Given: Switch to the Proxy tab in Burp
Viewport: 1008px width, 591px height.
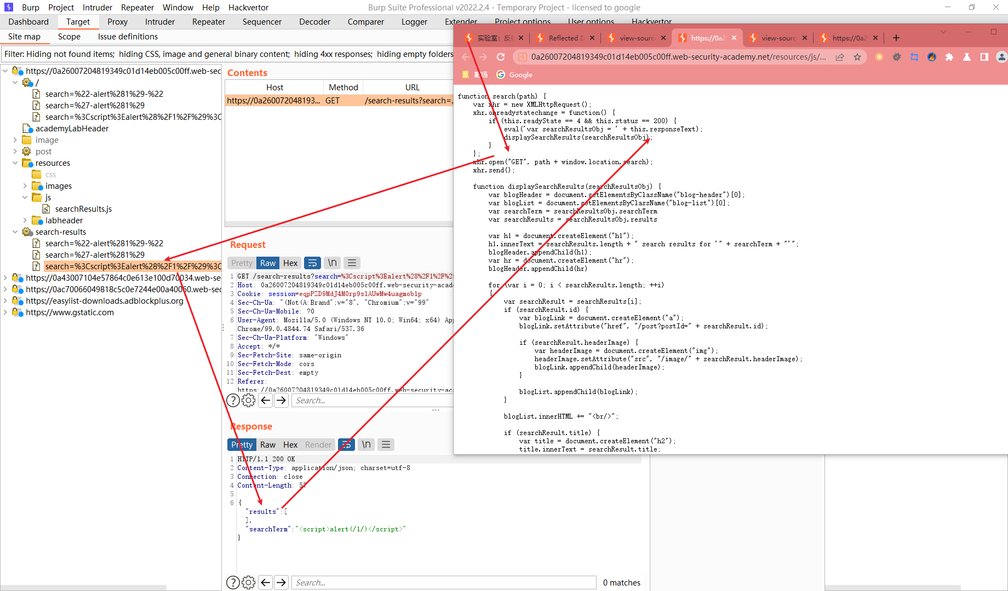Looking at the screenshot, I should point(117,21).
